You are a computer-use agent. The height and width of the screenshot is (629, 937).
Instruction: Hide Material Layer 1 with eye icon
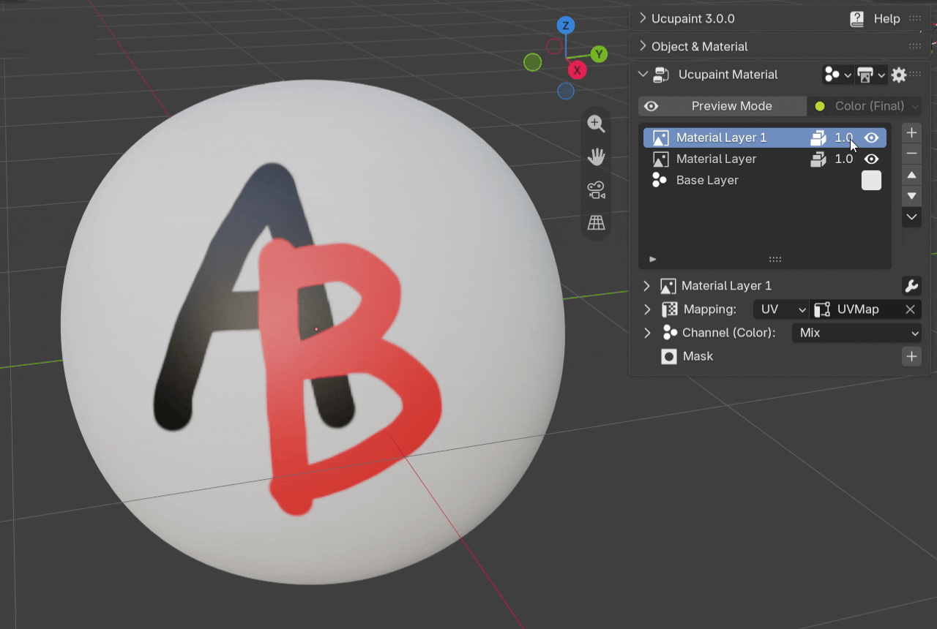[x=871, y=138]
